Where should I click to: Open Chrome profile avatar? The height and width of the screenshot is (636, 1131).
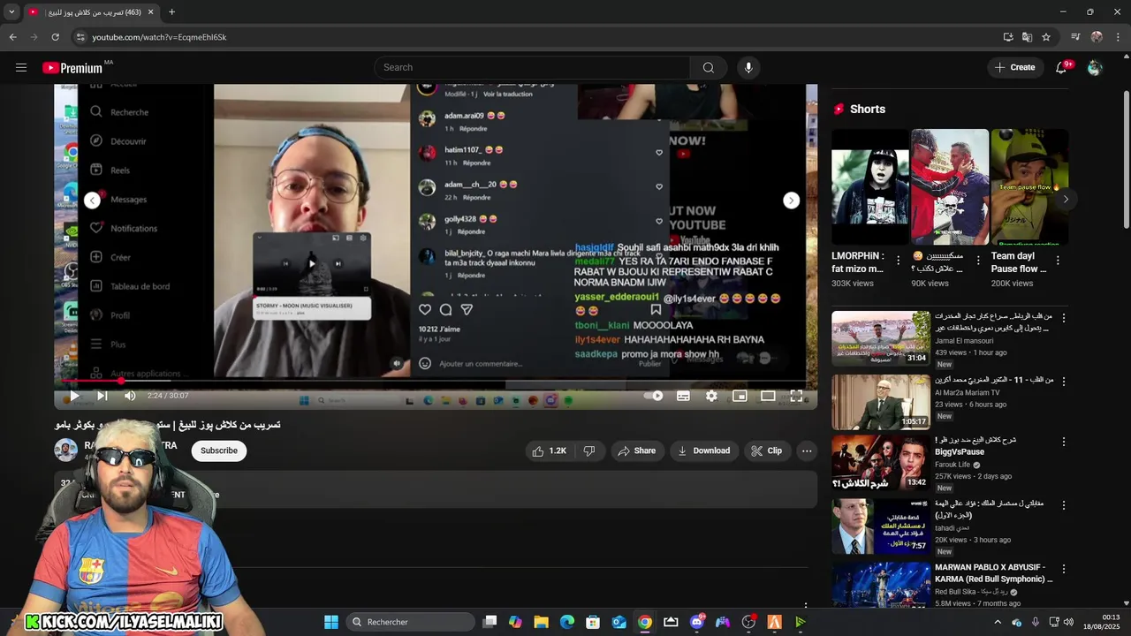coord(1097,37)
